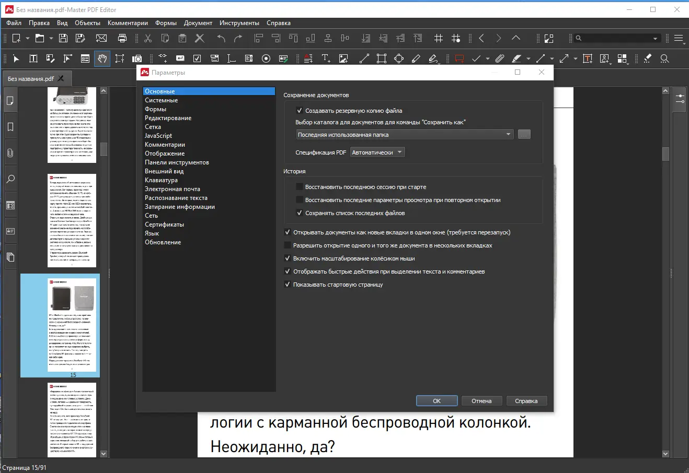Print the document using the printer icon

point(121,38)
